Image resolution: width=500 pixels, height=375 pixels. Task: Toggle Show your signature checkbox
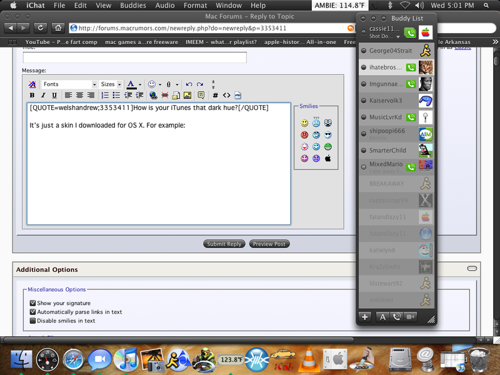32,303
